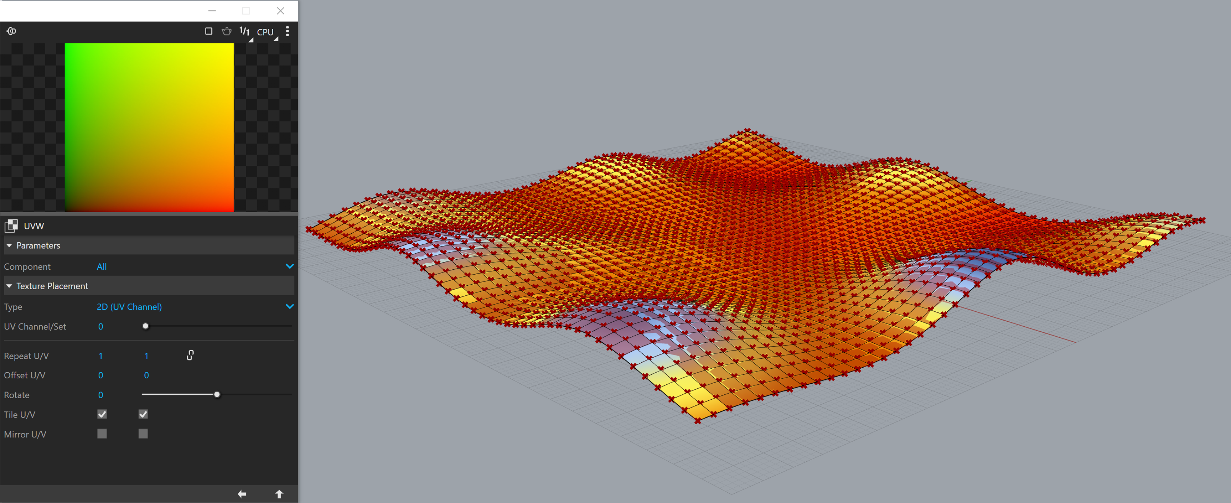Click the teapot preview scene icon

[227, 31]
